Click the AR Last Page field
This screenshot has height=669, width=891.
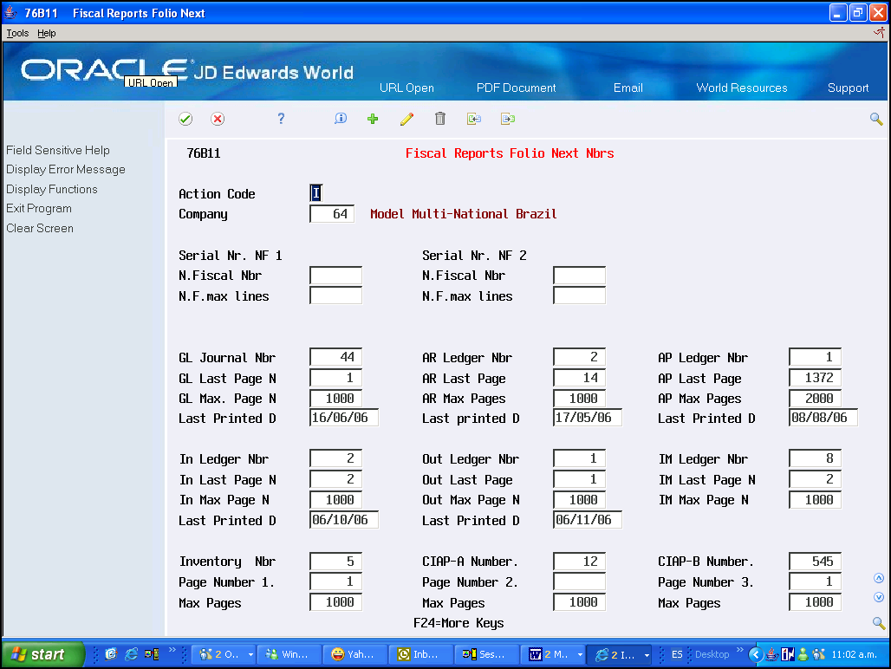pyautogui.click(x=579, y=378)
